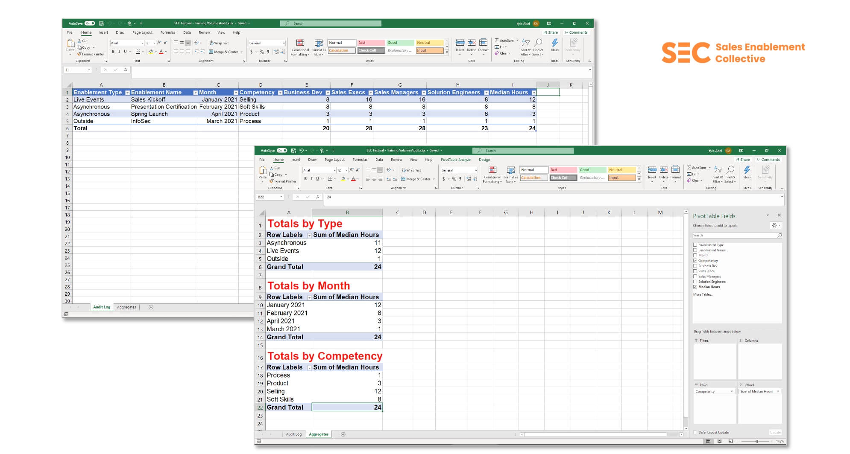The height and width of the screenshot is (454, 850).
Task: Open the Enablement Type column filter dropdown
Action: click(127, 92)
